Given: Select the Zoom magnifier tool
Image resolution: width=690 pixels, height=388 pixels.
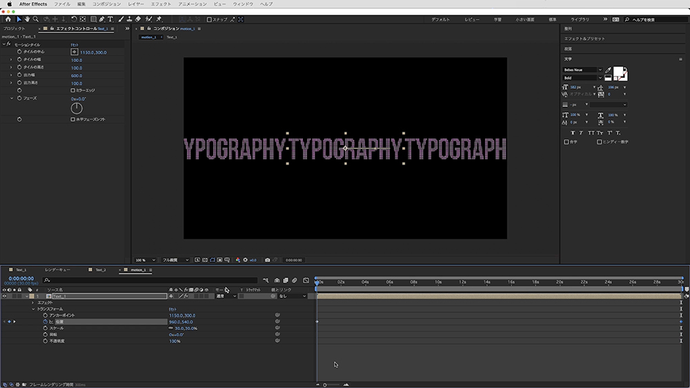Looking at the screenshot, I should [35, 19].
